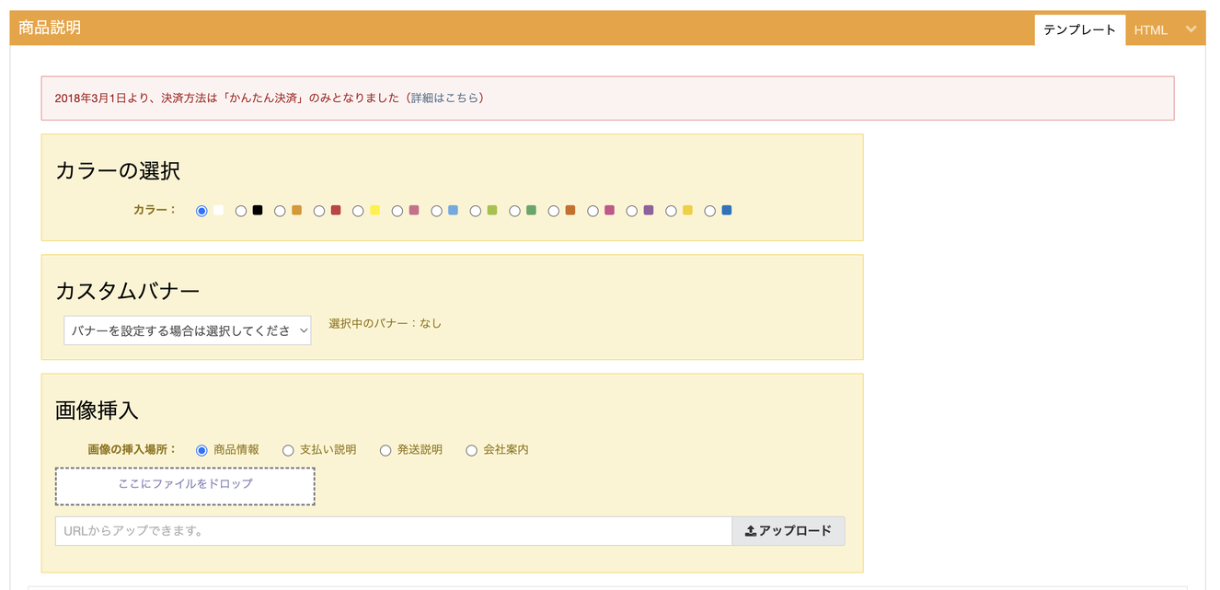1220x590 pixels.
Task: Select 支払い説明 radio button
Action: pos(288,450)
